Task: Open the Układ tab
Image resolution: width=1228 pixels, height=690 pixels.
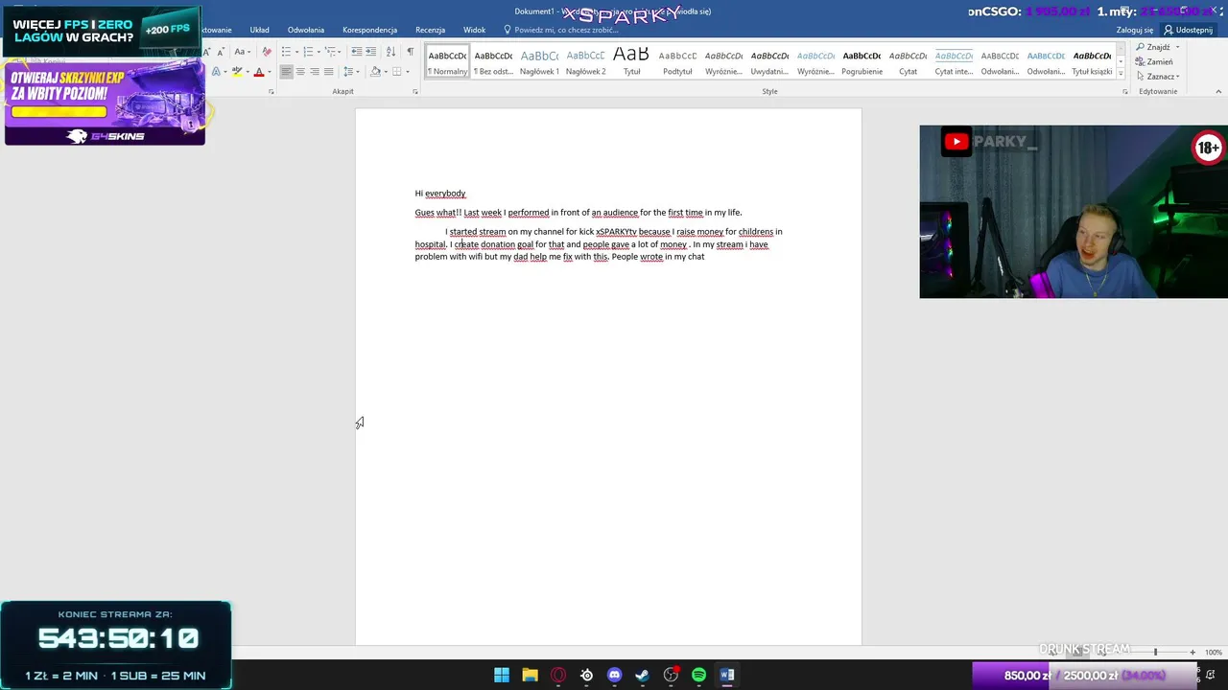Action: click(x=260, y=30)
